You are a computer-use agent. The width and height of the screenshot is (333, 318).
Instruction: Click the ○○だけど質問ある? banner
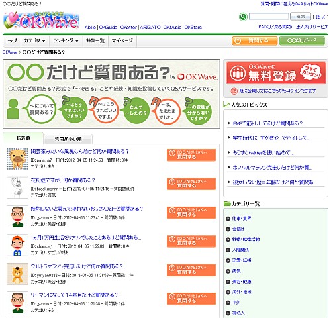(111, 93)
